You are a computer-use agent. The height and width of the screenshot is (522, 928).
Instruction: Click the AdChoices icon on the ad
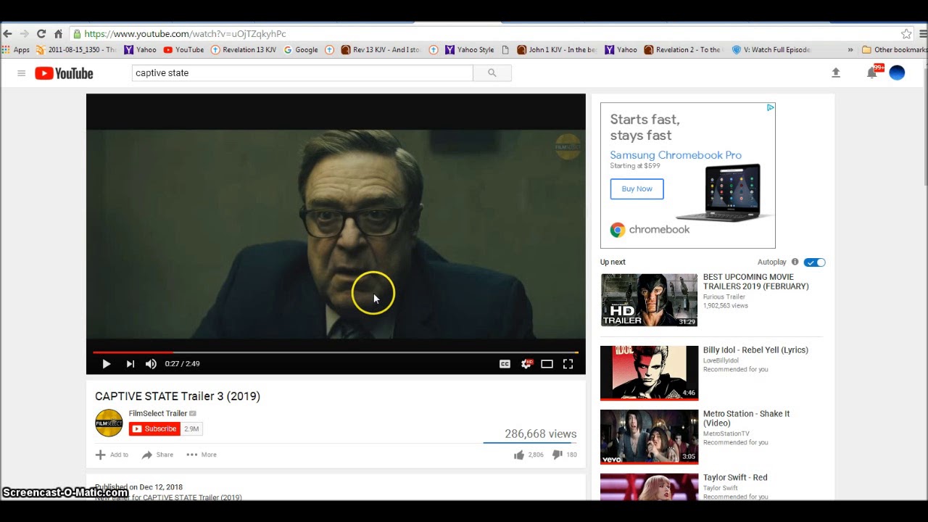pos(770,107)
